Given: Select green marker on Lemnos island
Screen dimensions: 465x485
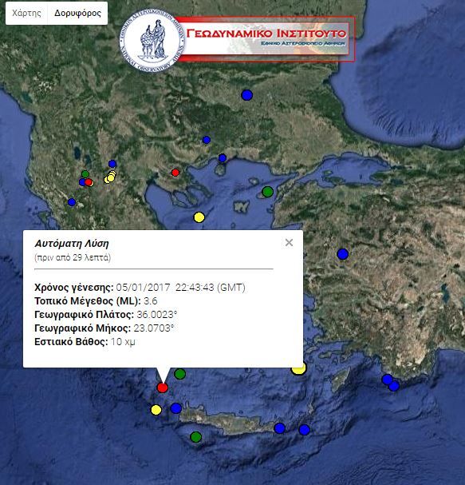Looking at the screenshot, I should (x=268, y=192).
